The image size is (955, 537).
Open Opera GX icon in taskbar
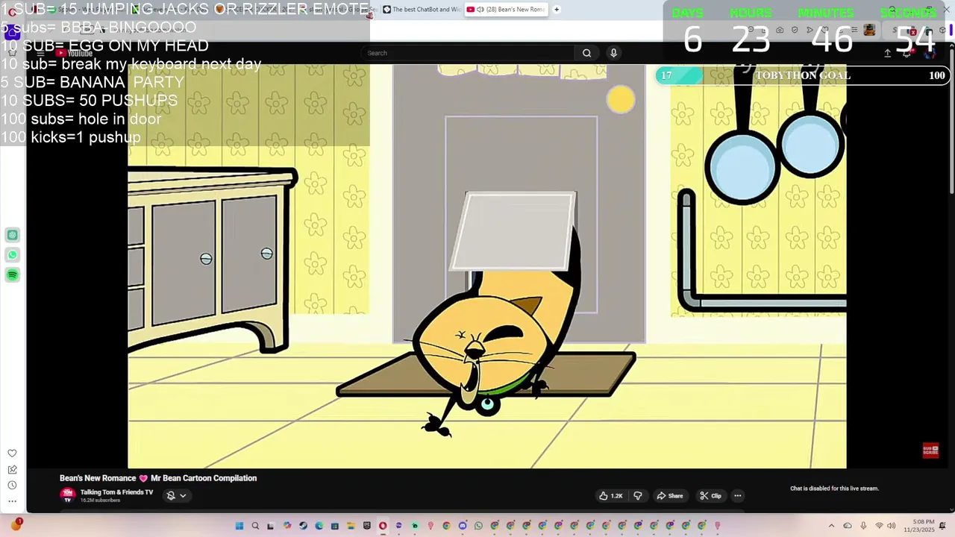click(383, 526)
